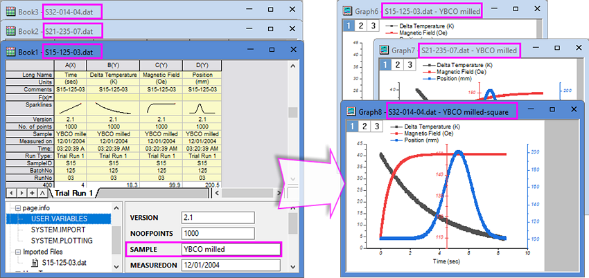Click Position (mm) legend entry in Graph7

pyautogui.click(x=448, y=79)
